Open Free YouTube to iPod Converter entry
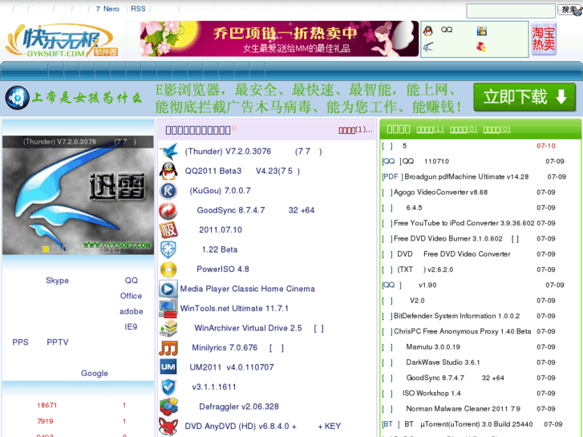The height and width of the screenshot is (437, 583). point(464,223)
